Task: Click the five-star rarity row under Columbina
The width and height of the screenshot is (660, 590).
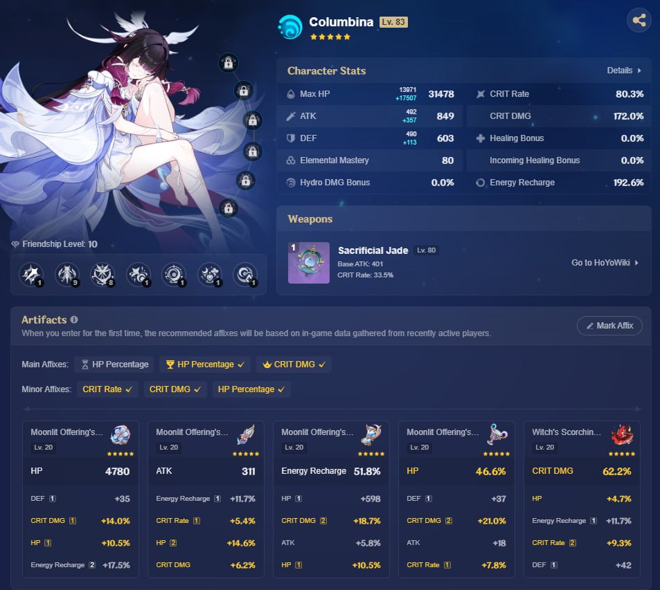Action: click(x=330, y=37)
